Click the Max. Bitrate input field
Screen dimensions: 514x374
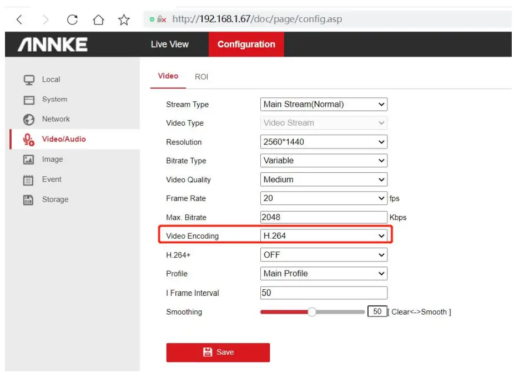(324, 217)
